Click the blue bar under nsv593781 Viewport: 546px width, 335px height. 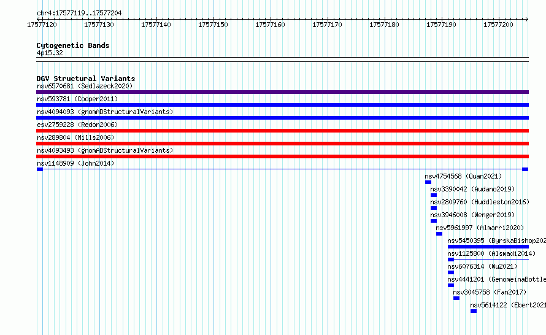tap(282, 105)
